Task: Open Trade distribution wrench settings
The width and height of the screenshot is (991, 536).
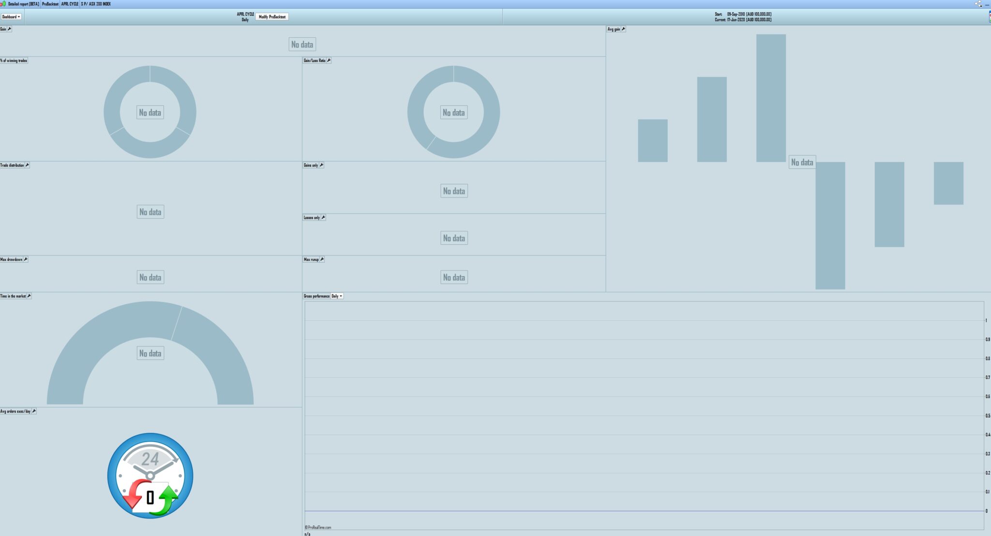Action: point(28,165)
